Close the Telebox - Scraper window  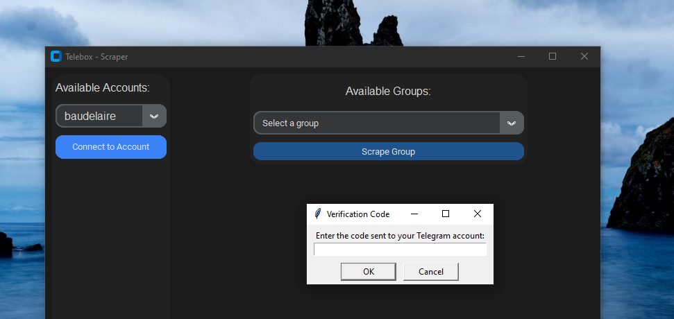[x=584, y=57]
